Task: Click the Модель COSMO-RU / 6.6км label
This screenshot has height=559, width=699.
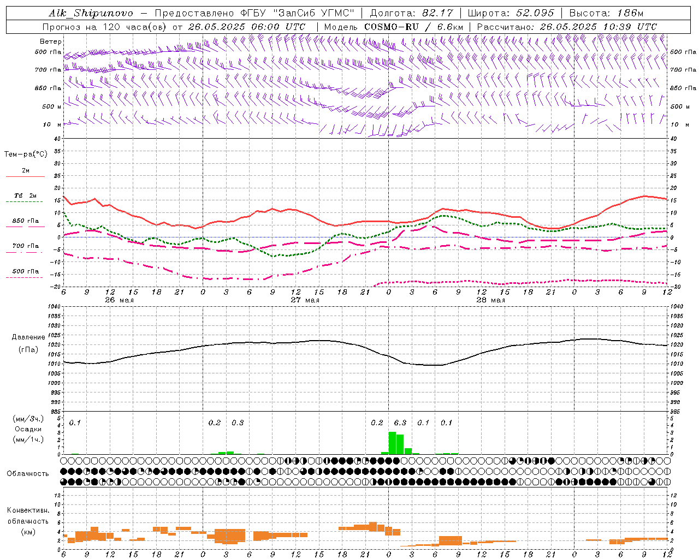Action: pyautogui.click(x=394, y=27)
